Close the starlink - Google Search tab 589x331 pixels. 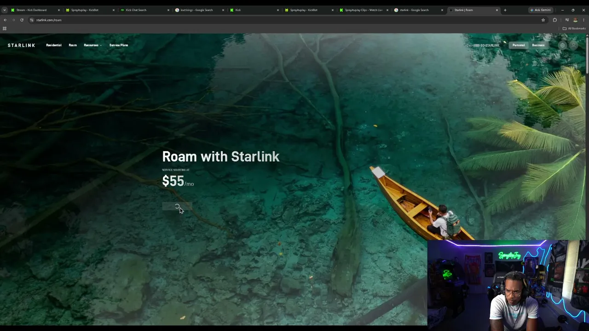click(x=442, y=10)
